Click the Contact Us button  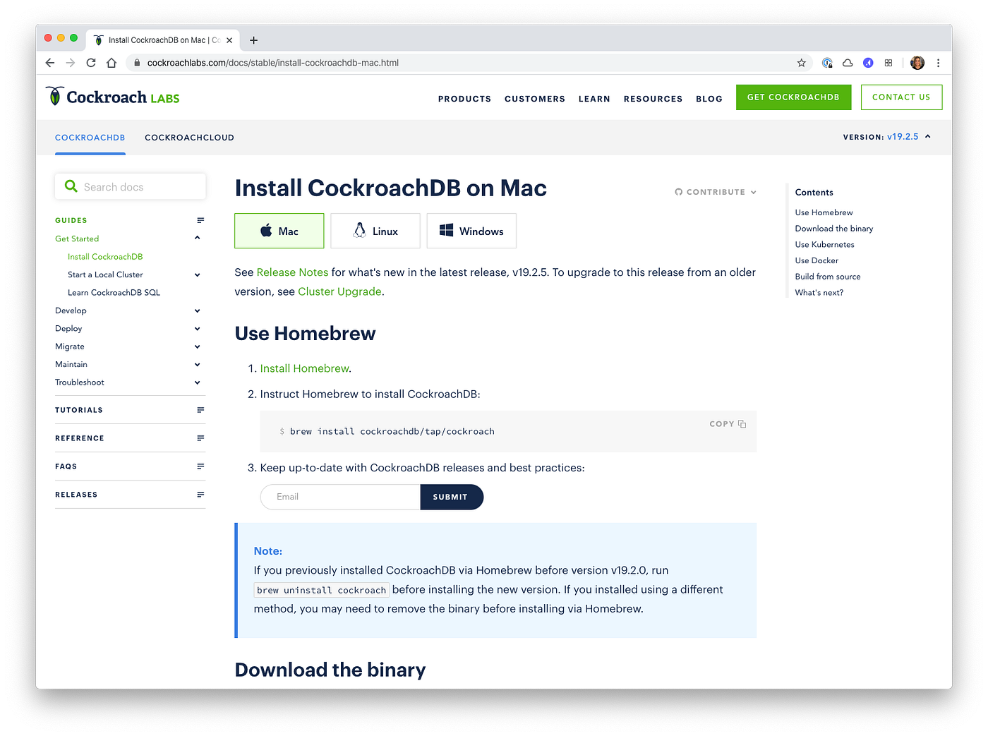coord(901,97)
